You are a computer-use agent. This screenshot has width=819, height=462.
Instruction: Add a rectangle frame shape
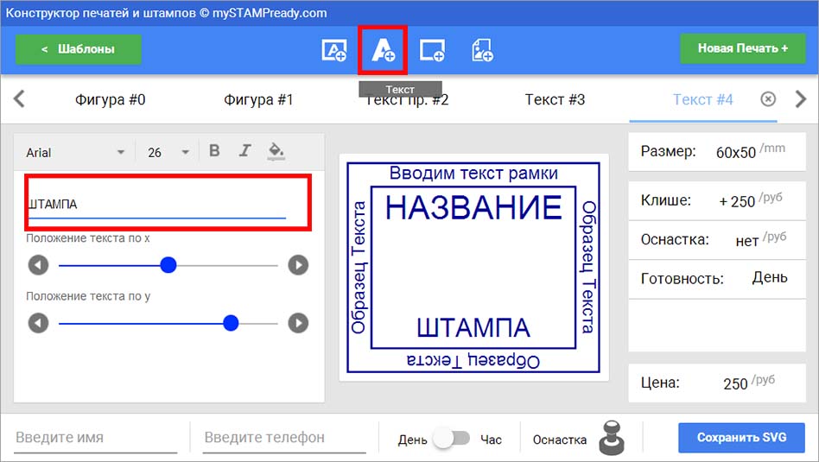click(432, 50)
